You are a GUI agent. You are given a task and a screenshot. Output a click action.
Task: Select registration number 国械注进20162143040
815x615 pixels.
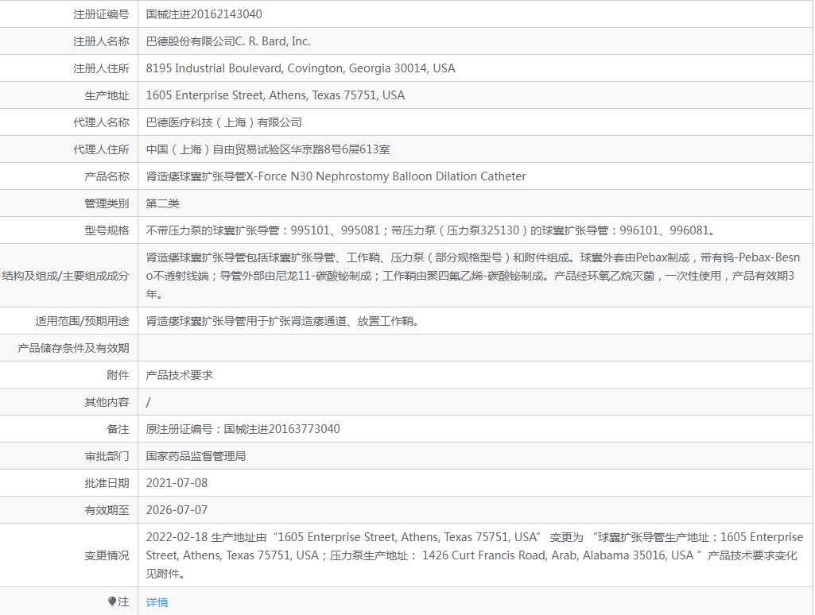click(204, 14)
